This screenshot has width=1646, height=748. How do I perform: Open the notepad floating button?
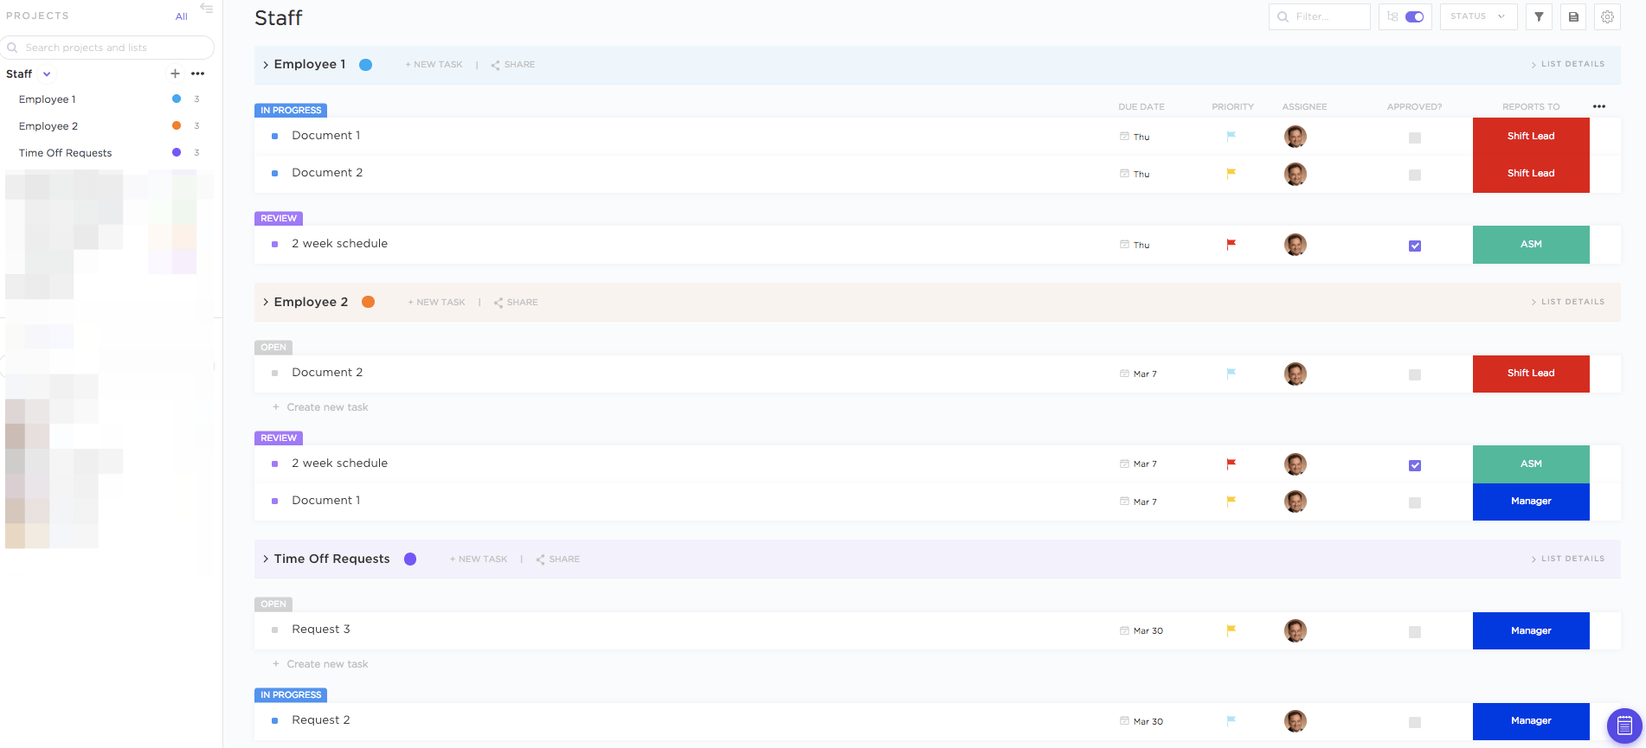coord(1624,726)
